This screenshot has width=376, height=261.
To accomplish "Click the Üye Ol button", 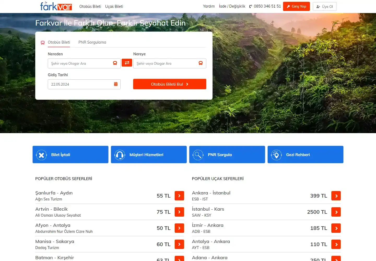I will pyautogui.click(x=325, y=7).
